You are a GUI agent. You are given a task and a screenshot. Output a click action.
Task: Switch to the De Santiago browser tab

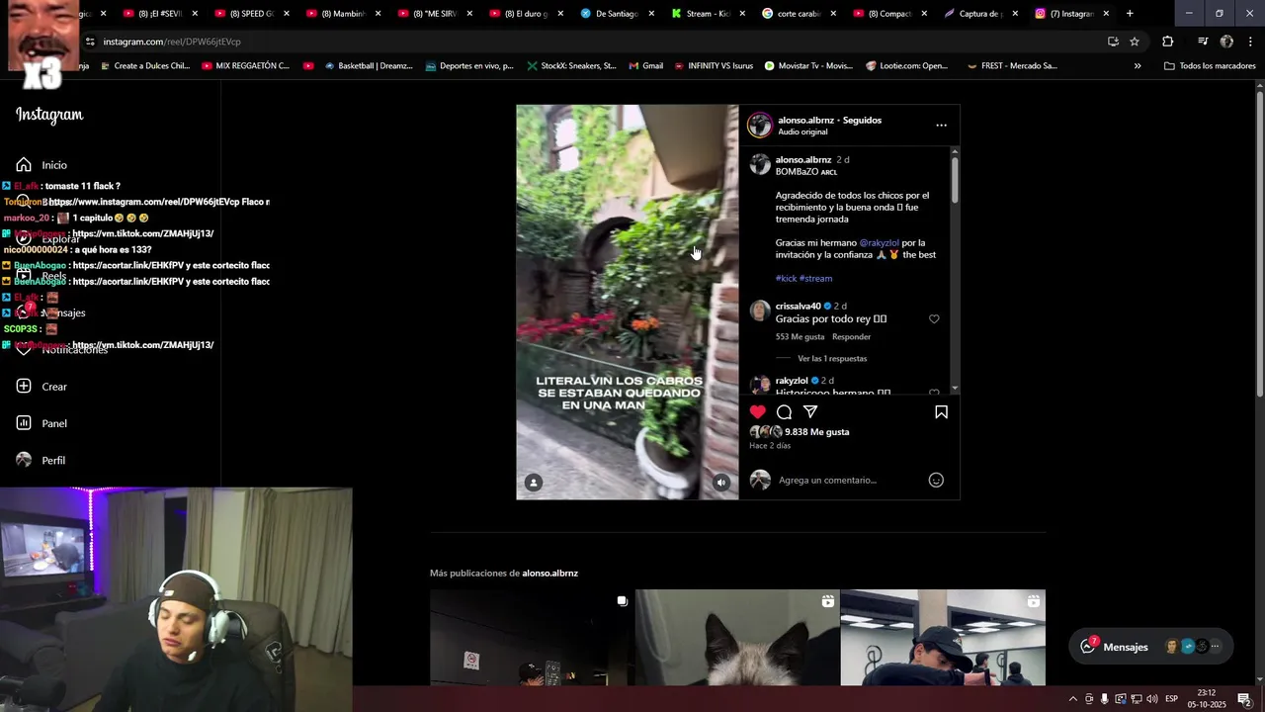[x=618, y=14]
